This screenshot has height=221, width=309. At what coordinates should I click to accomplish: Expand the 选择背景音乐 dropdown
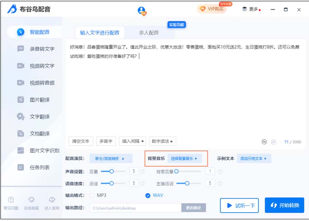click(x=184, y=158)
